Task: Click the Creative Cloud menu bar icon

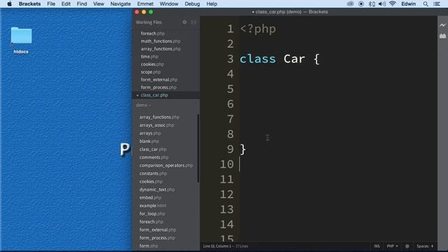Action: click(x=350, y=3)
